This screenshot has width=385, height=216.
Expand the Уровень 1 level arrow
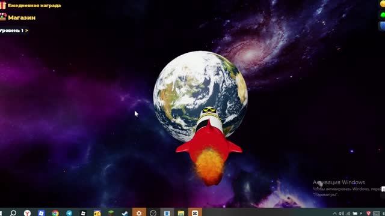(x=26, y=31)
